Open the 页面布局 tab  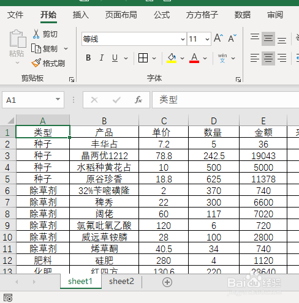pyautogui.click(x=121, y=15)
